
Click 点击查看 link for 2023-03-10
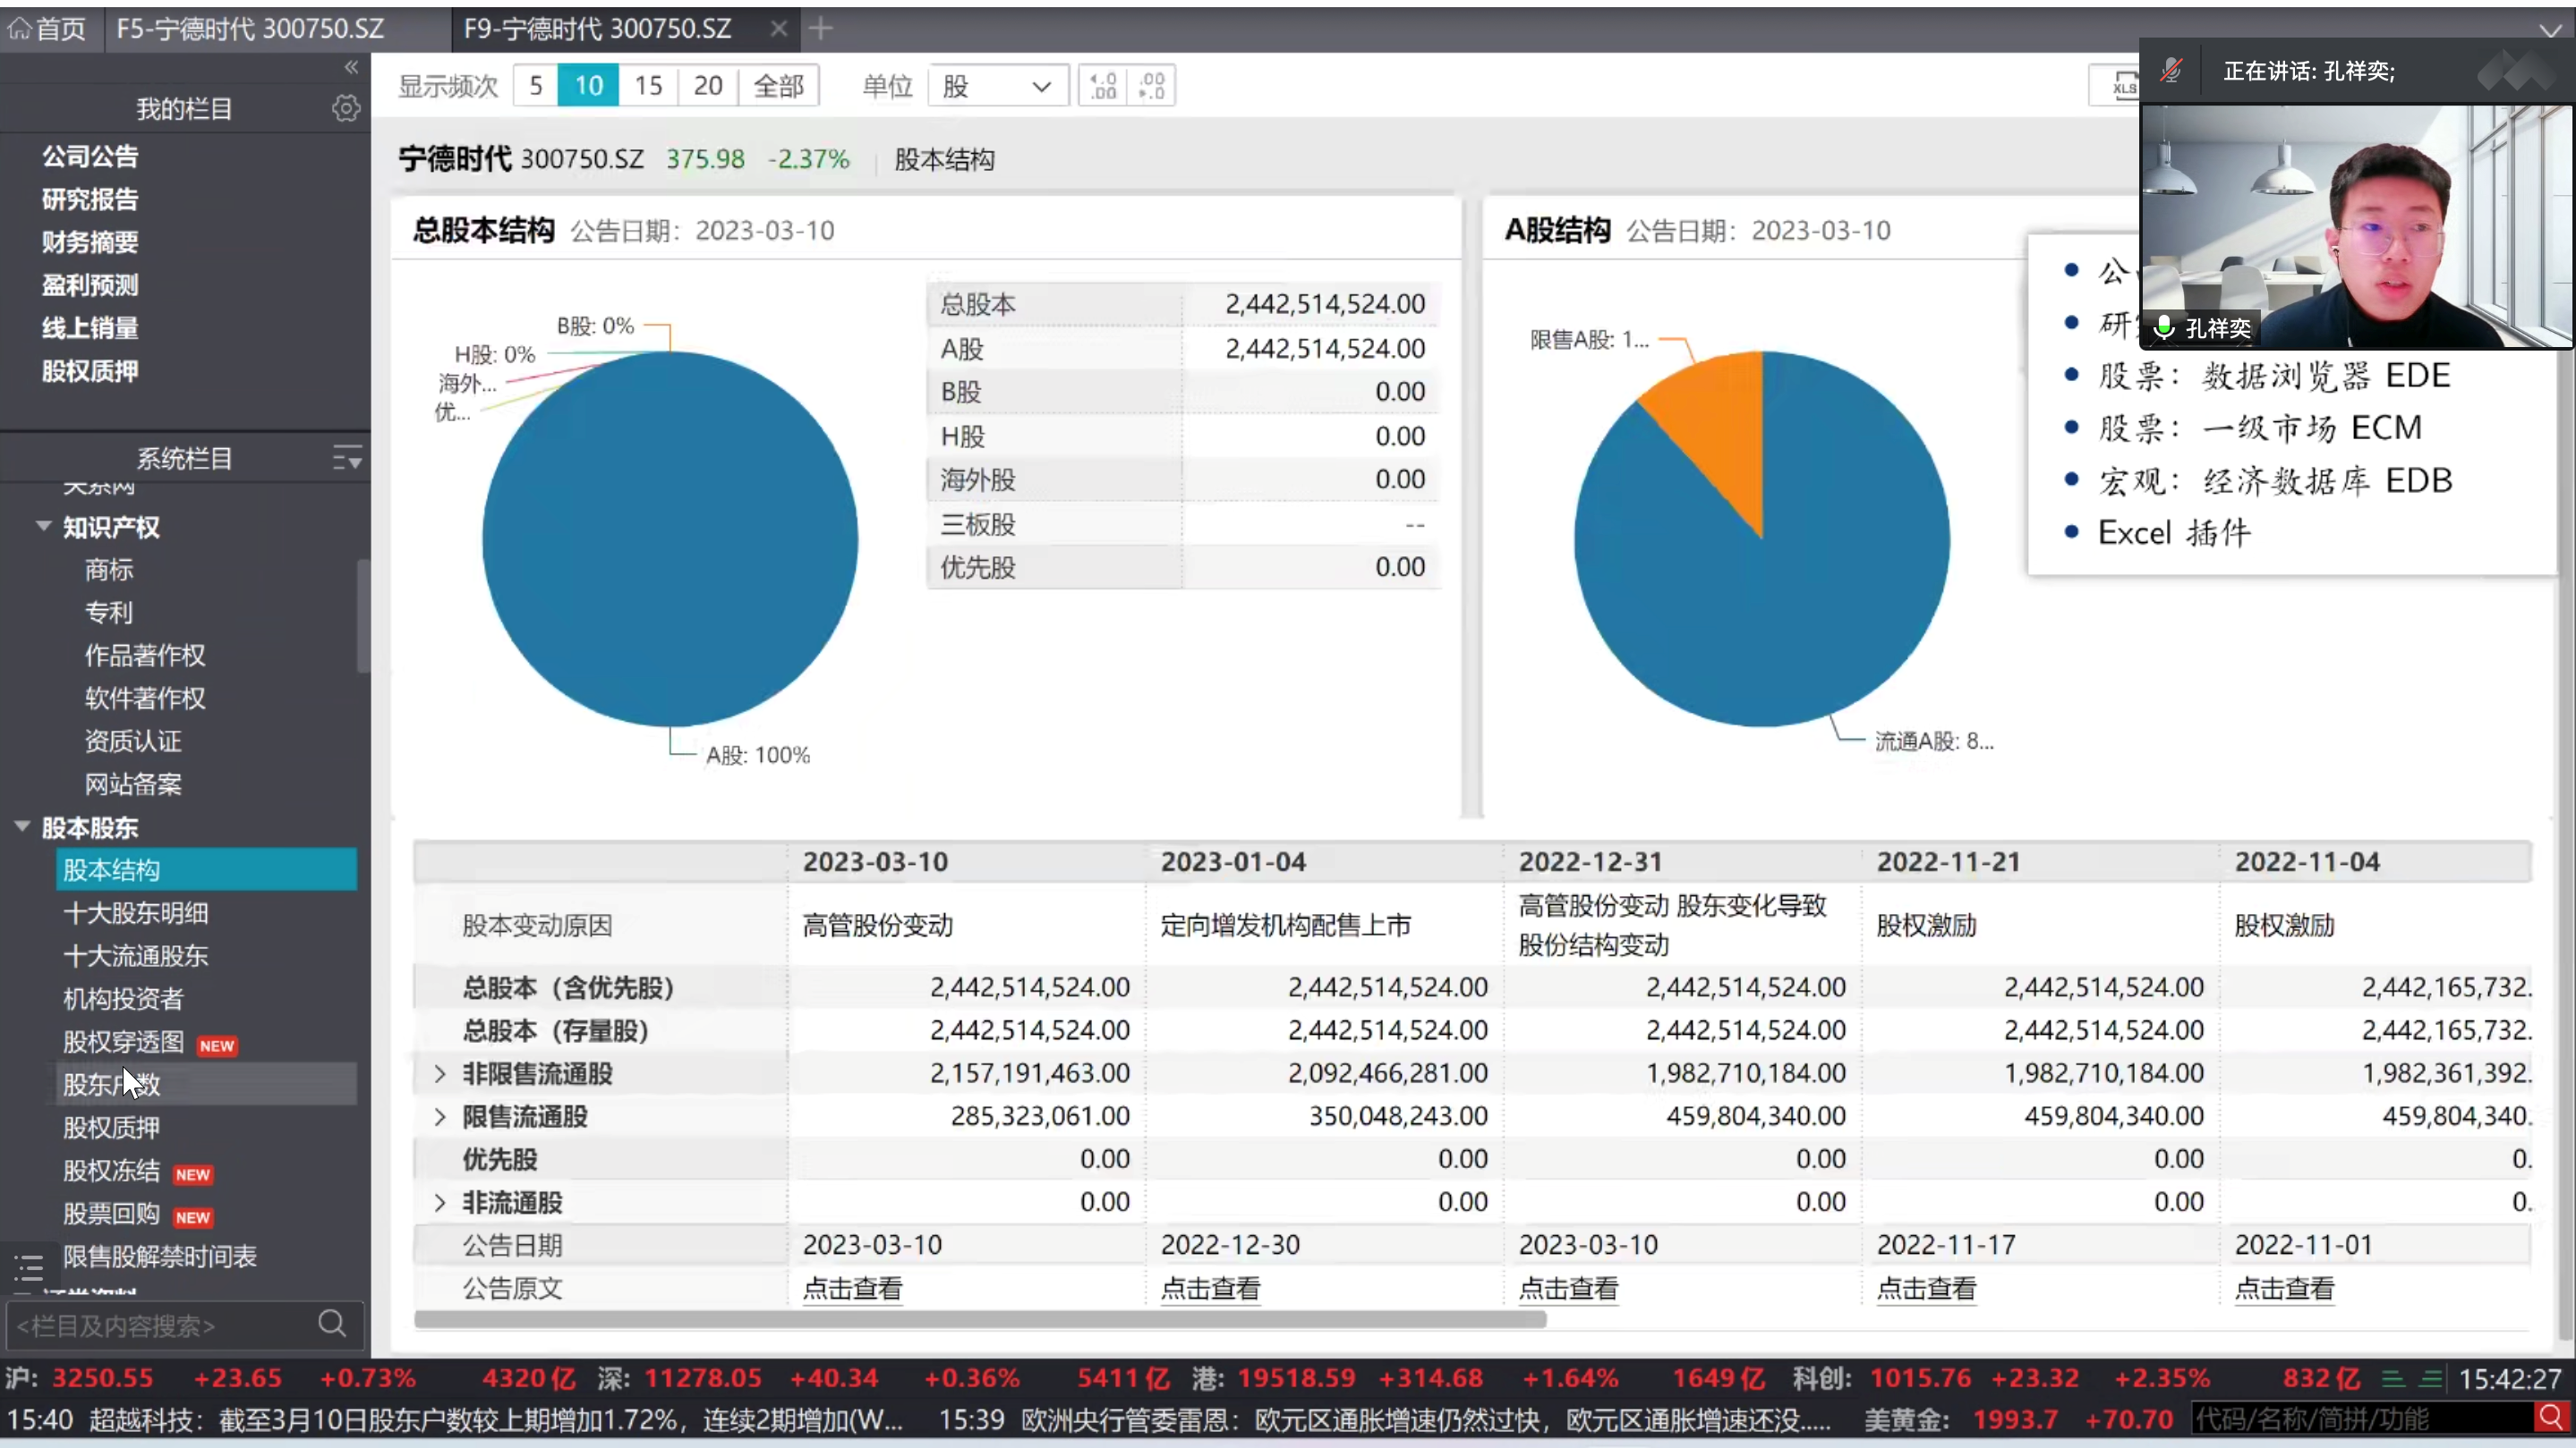(x=852, y=1288)
